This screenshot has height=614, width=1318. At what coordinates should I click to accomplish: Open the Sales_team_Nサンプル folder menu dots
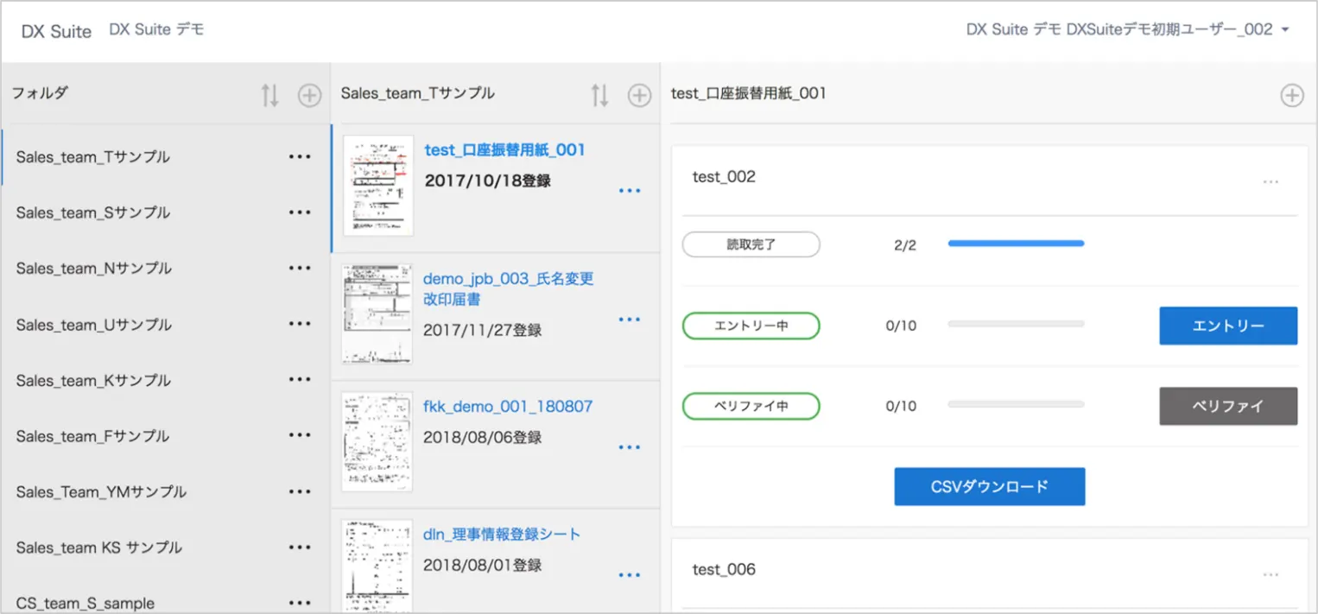(300, 269)
